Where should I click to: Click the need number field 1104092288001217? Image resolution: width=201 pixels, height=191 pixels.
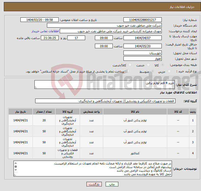[142, 20]
